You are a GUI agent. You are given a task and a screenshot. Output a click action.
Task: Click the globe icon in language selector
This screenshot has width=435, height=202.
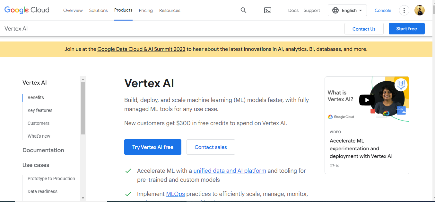pyautogui.click(x=335, y=10)
